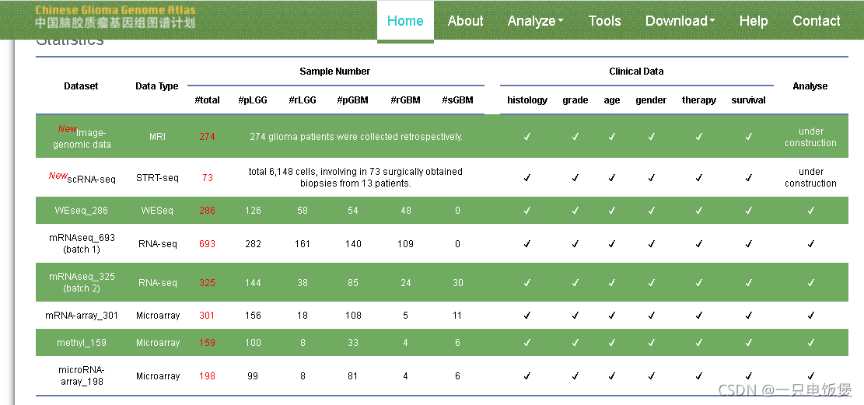The height and width of the screenshot is (405, 864).
Task: Click the red total 301 value
Action: (x=207, y=316)
